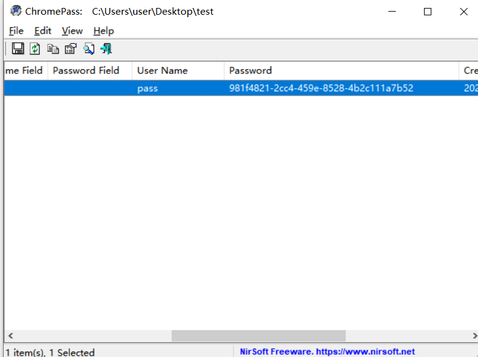This screenshot has height=357, width=478.
Task: Open the Help menu
Action: point(104,31)
